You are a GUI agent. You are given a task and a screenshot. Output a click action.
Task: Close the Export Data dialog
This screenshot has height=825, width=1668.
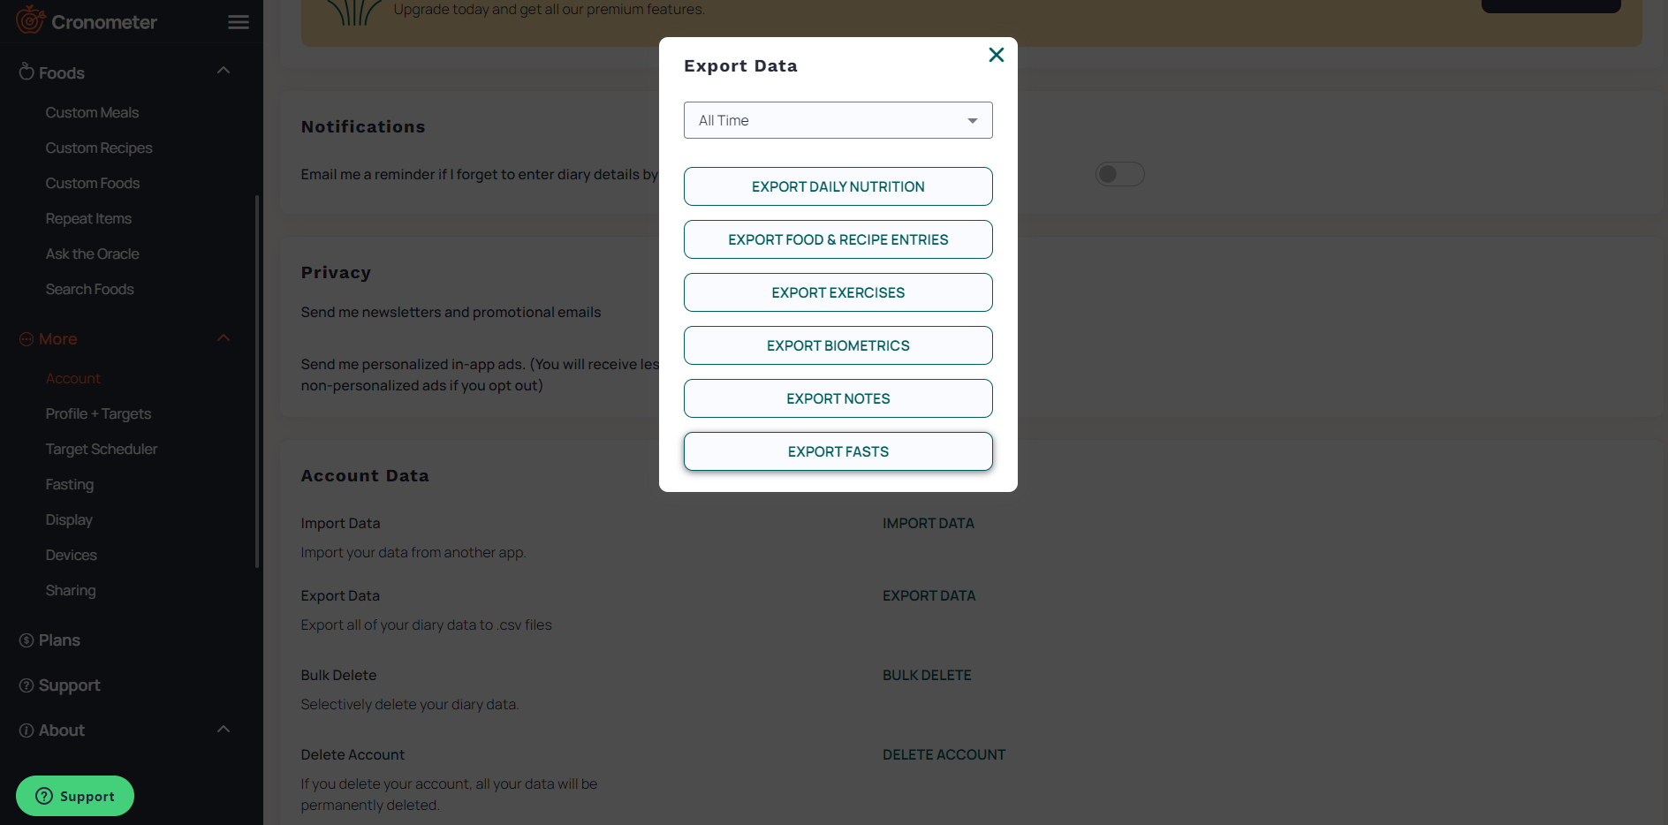tap(996, 55)
